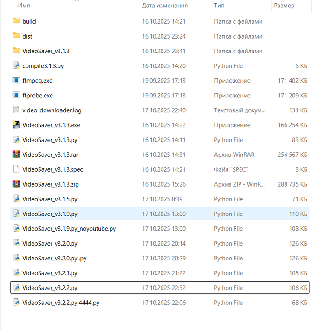Image resolution: width=325 pixels, height=330 pixels.
Task: Sort by the Дата изменения column header
Action: [x=165, y=6]
